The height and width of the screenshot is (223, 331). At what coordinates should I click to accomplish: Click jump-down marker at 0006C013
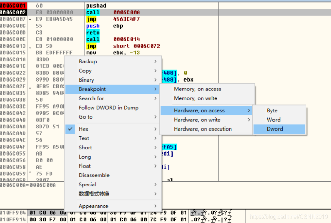coord(30,47)
